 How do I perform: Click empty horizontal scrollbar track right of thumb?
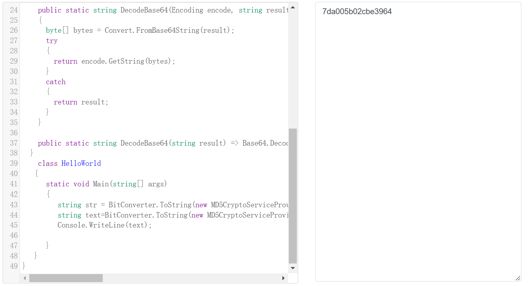click(x=193, y=278)
